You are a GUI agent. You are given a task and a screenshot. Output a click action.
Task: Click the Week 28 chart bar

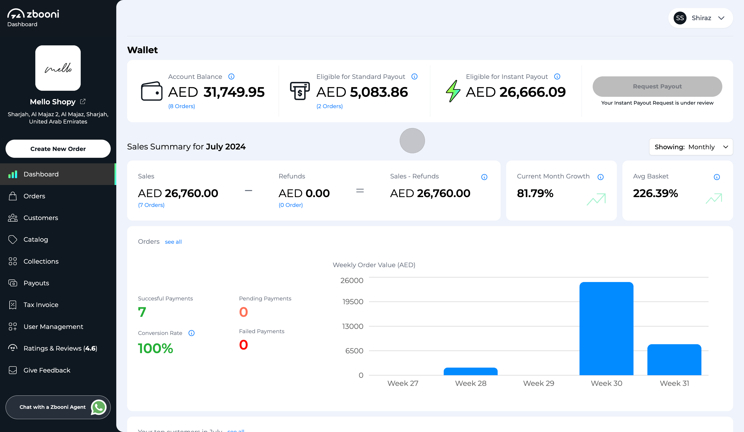471,372
